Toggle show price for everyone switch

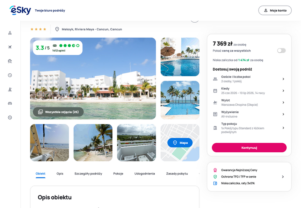tap(281, 51)
